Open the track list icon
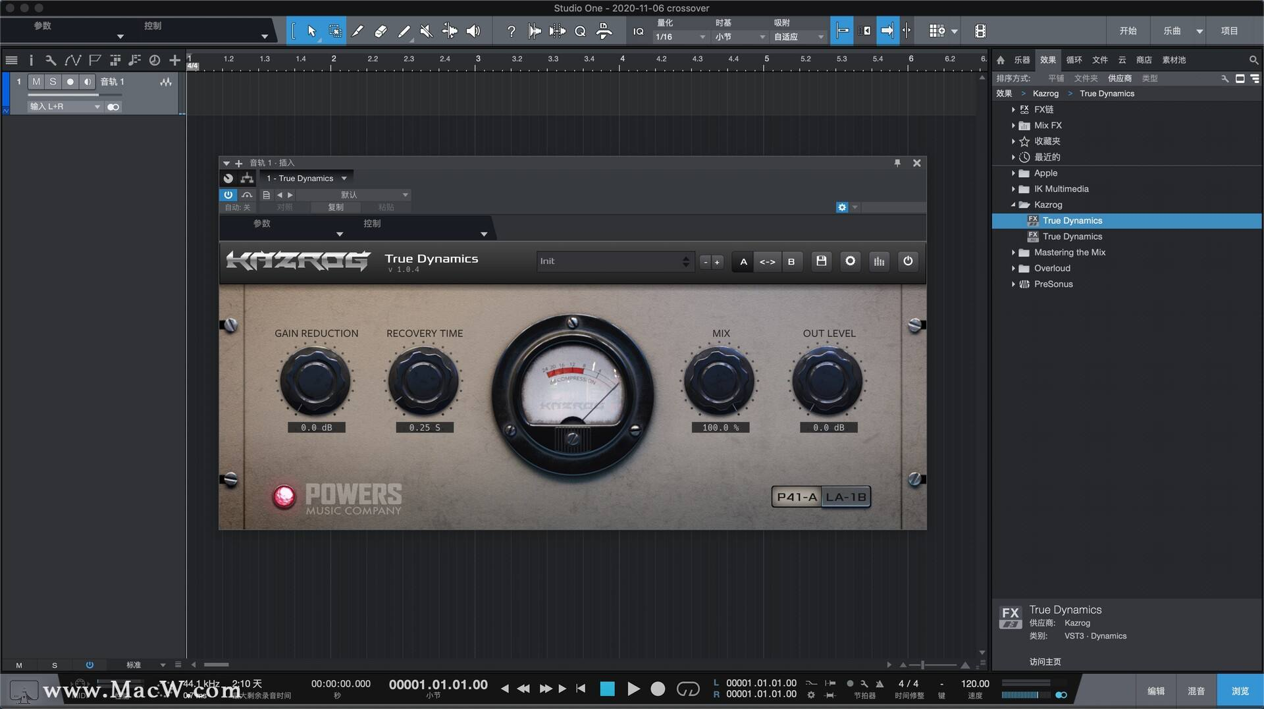 pos(11,60)
